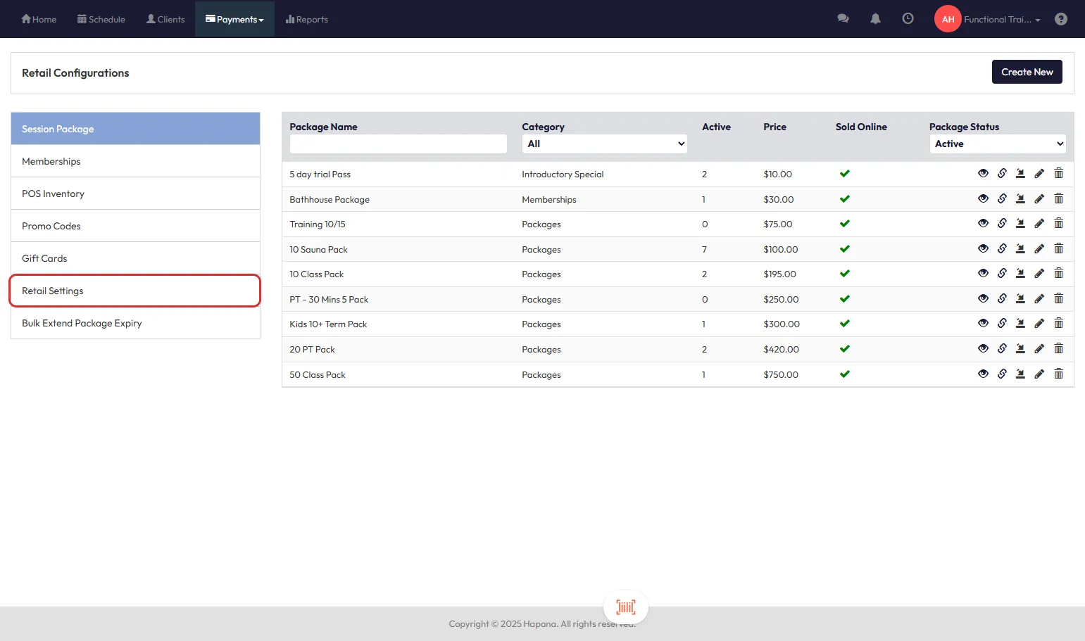This screenshot has height=641, width=1085.
Task: Toggle eye icon for Kids 10+ Term Pack
Action: 983,324
